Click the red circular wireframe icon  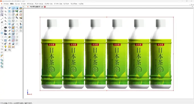[13, 40]
